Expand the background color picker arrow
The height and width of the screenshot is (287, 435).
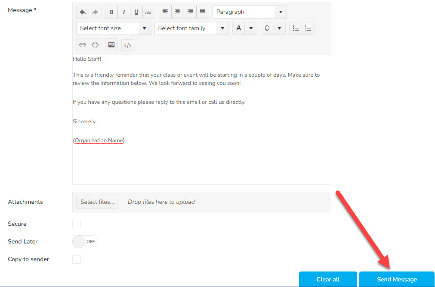279,28
